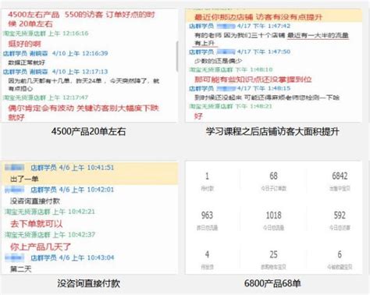The image size is (370, 295).
Task: Click sender line timestamped 上午 12:17:47
Action: (x=45, y=98)
